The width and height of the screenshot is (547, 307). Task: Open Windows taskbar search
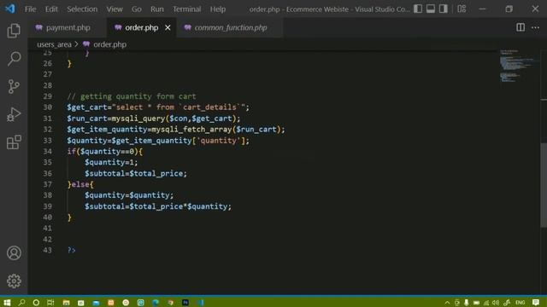21,303
